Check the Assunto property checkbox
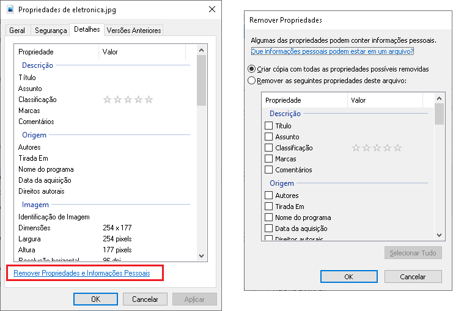Image resolution: width=464 pixels, height=311 pixels. point(268,137)
